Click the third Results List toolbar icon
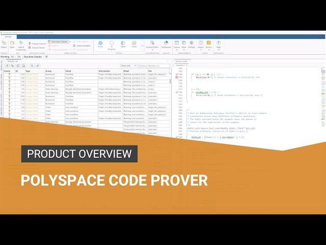 click(x=18, y=66)
